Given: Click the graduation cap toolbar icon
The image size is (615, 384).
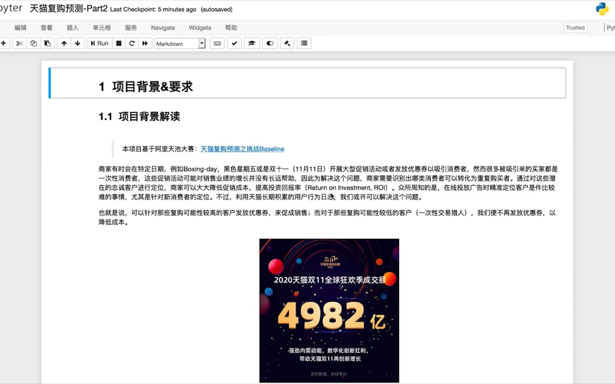Looking at the screenshot, I should click(252, 43).
